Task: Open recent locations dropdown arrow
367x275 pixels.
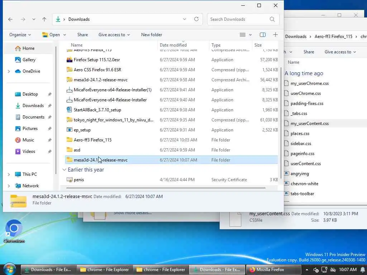Action: [34, 19]
